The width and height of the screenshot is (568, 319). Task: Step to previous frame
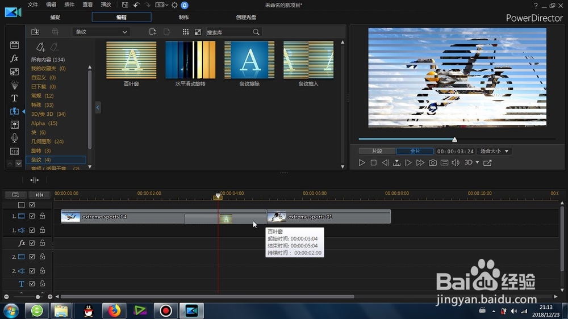[385, 162]
